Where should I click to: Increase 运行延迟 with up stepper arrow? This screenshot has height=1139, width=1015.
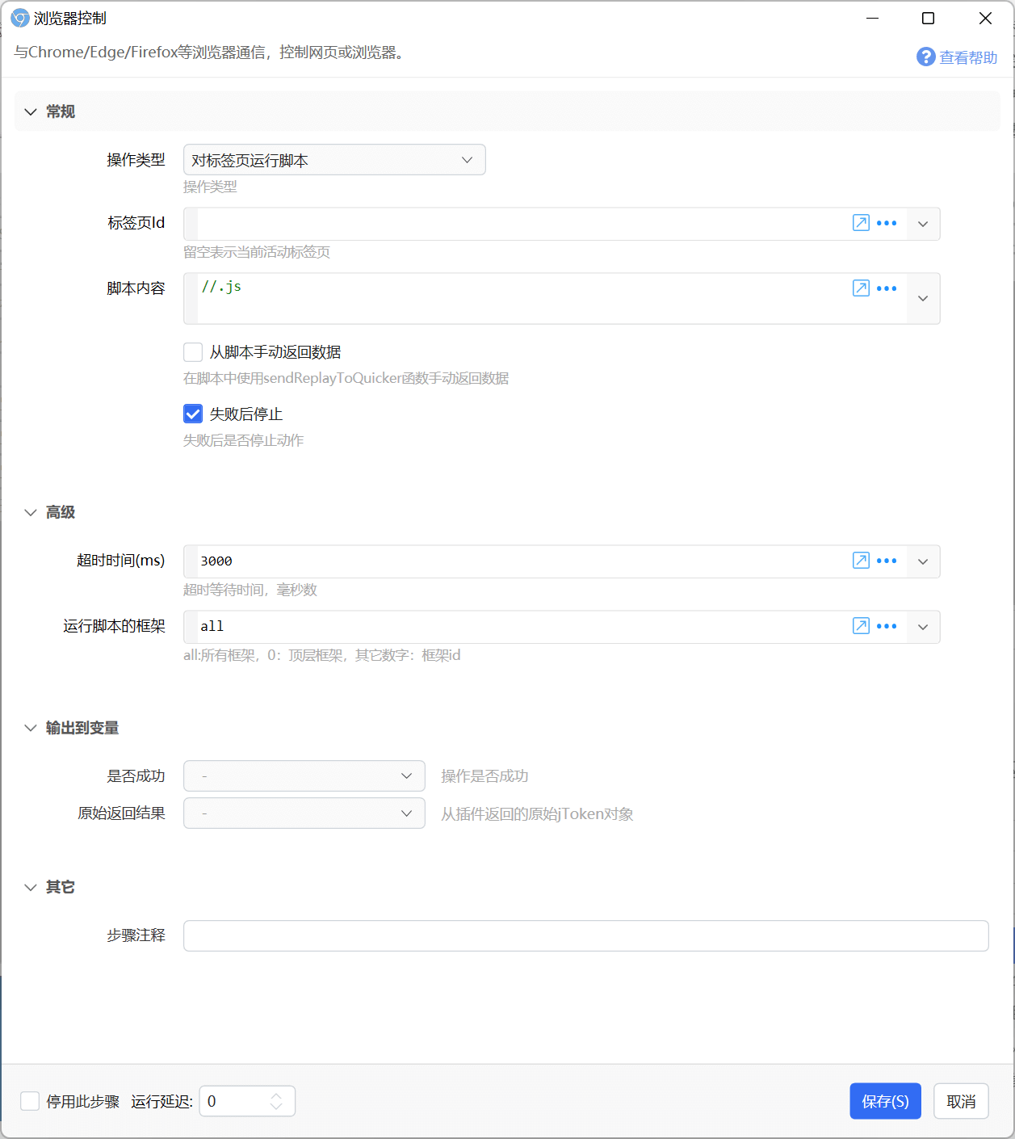point(276,1095)
